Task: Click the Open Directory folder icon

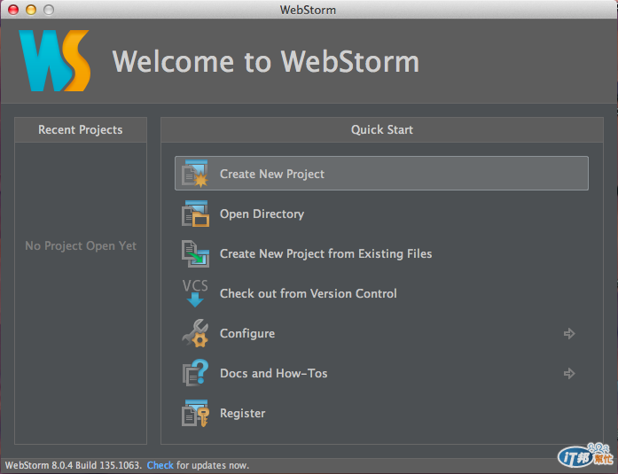Action: (x=195, y=214)
